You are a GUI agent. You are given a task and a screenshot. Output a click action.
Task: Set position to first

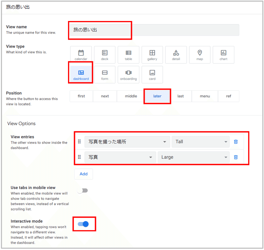(81, 96)
